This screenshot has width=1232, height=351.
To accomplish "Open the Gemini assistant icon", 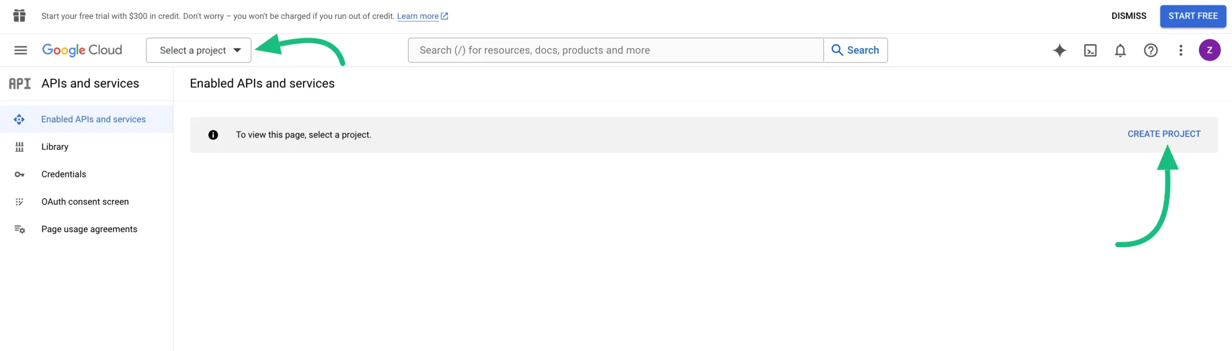I will pos(1059,50).
